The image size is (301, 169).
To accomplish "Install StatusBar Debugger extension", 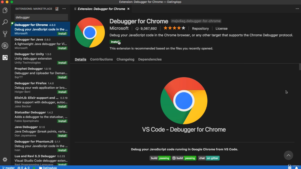I will (x=62, y=121).
